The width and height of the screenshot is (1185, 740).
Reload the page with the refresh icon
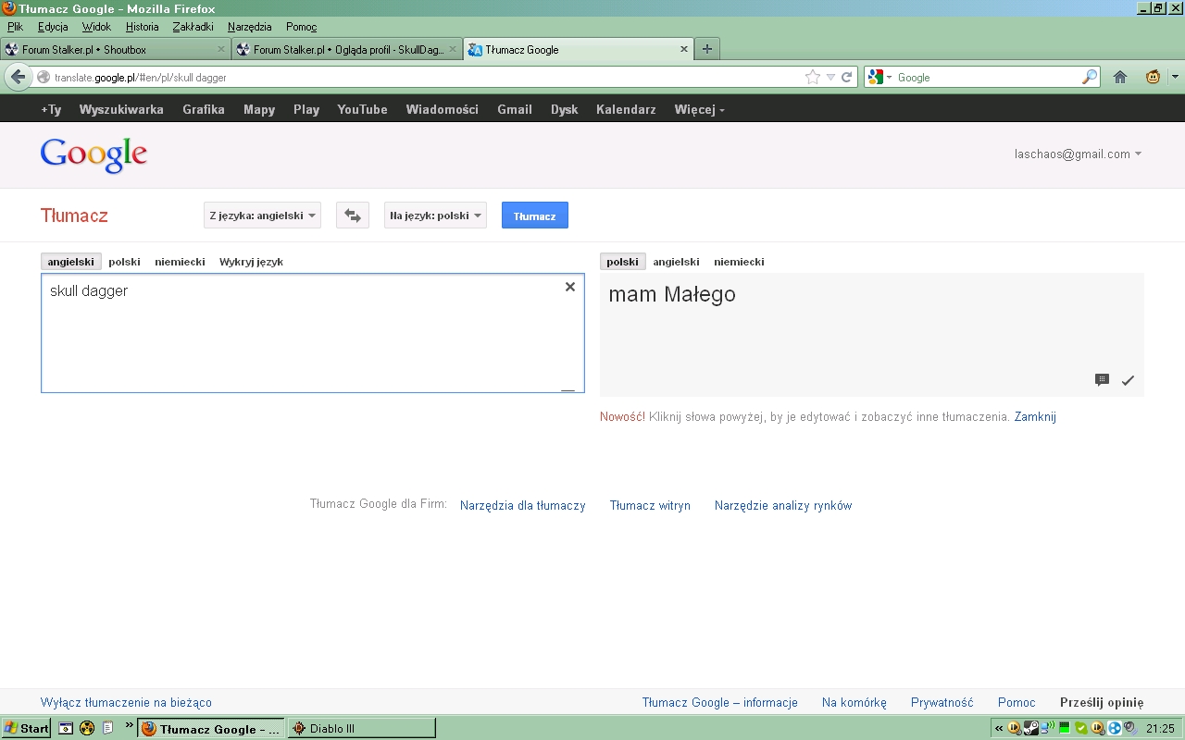click(846, 78)
